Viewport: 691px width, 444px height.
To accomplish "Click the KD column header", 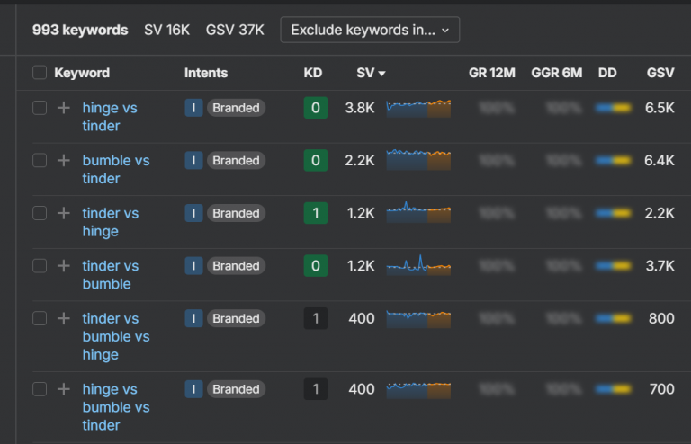I will [x=313, y=73].
